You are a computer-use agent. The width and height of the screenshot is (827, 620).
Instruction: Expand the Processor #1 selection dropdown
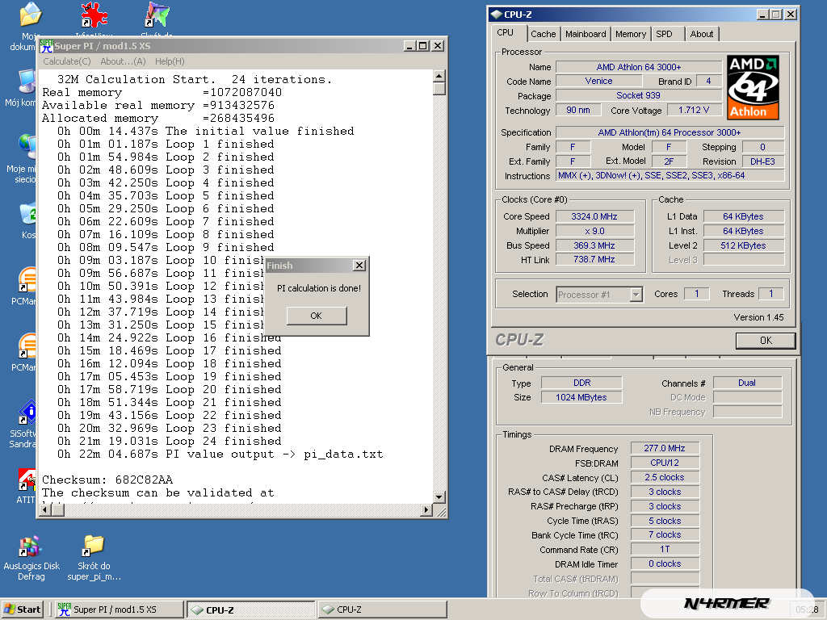(636, 294)
